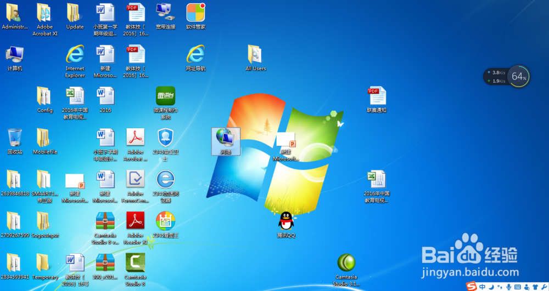Launch 腾讯QQ penguin icon
549x291 pixels.
point(286,225)
